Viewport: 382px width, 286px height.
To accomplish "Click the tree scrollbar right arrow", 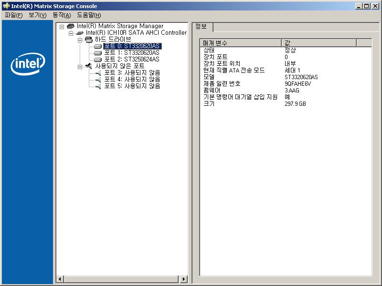I will (184, 279).
